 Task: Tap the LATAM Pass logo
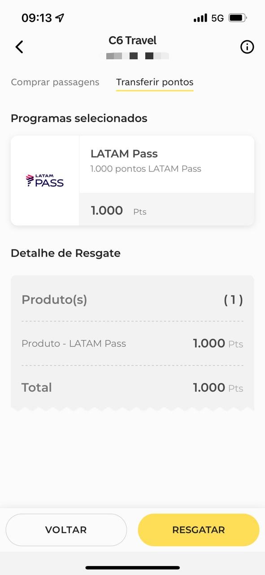pyautogui.click(x=45, y=181)
